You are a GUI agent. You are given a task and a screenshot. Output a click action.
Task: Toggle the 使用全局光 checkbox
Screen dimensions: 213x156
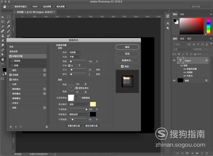(77, 88)
